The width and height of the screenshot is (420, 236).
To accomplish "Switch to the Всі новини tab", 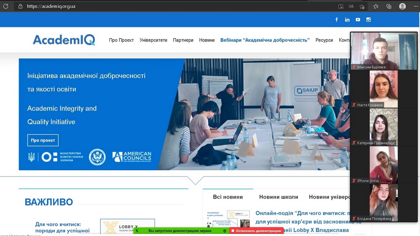I will pyautogui.click(x=228, y=197).
